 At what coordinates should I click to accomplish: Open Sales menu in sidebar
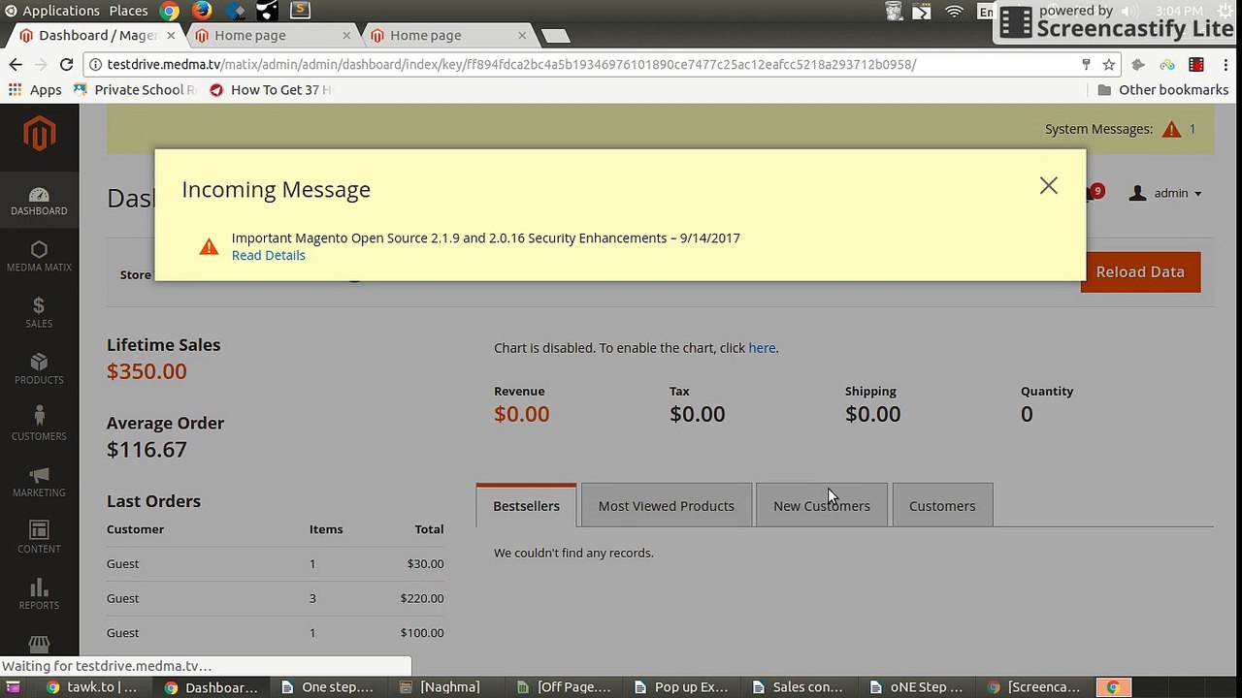[x=39, y=313]
